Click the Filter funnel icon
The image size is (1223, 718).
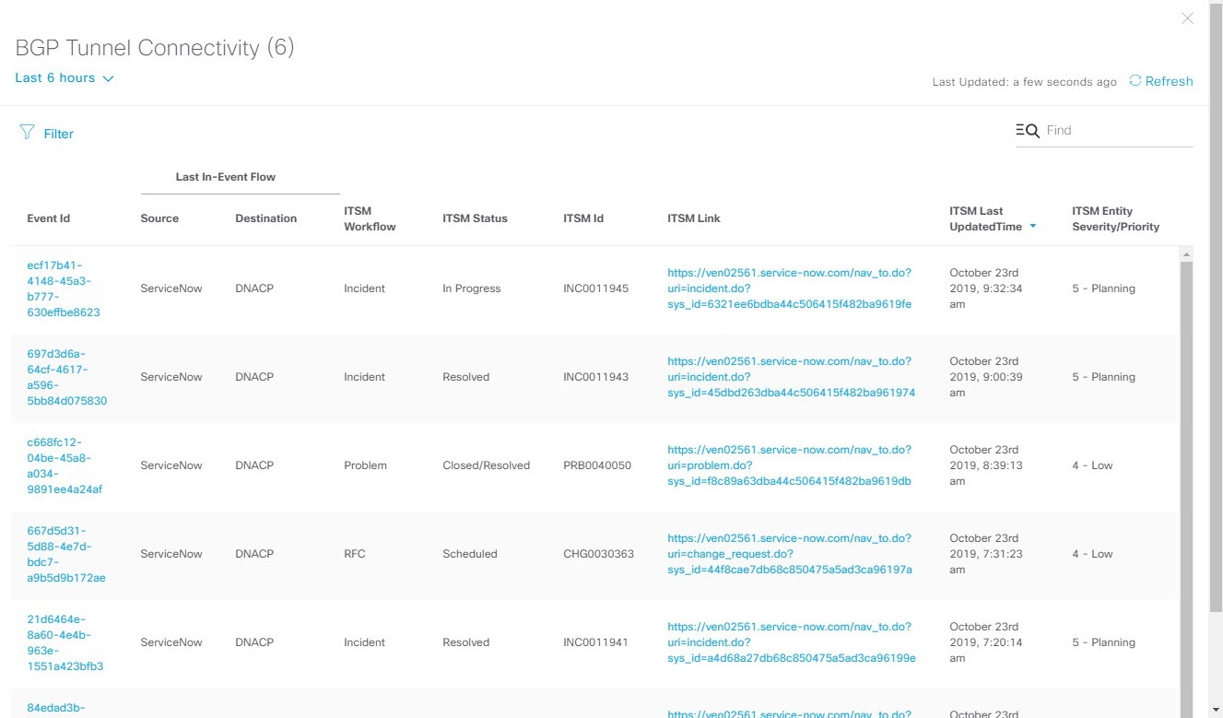pyautogui.click(x=28, y=132)
